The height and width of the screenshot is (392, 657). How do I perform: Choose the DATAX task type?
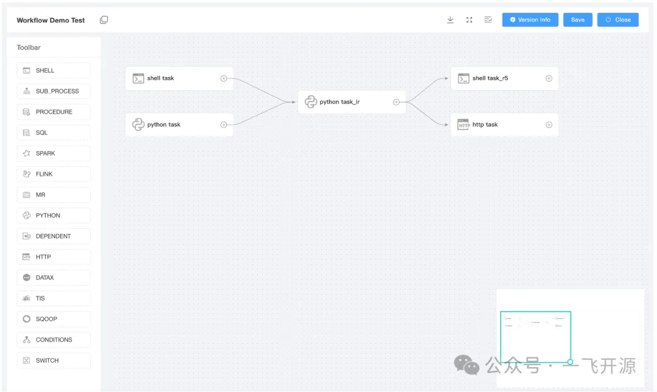click(x=54, y=278)
